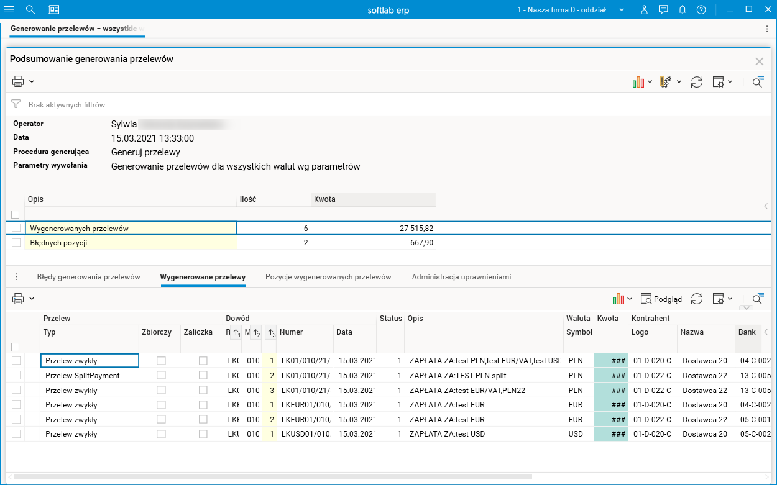This screenshot has width=777, height=485.
Task: Open the user profile icon
Action: [645, 9]
